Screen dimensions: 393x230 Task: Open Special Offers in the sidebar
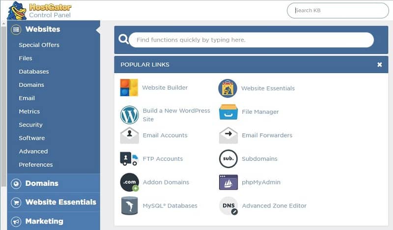39,45
